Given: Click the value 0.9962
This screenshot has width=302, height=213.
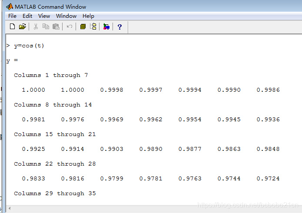Looking at the screenshot, I should pos(151,120).
